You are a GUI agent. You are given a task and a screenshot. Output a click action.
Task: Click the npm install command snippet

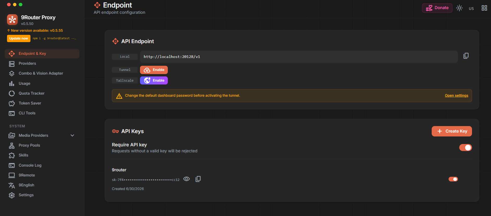coord(54,38)
